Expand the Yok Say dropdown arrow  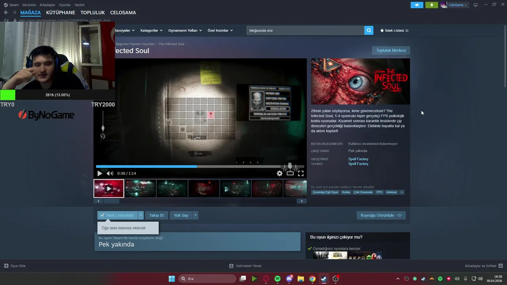195,215
